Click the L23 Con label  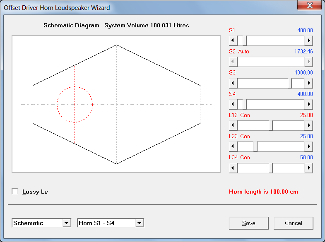tap(239, 136)
